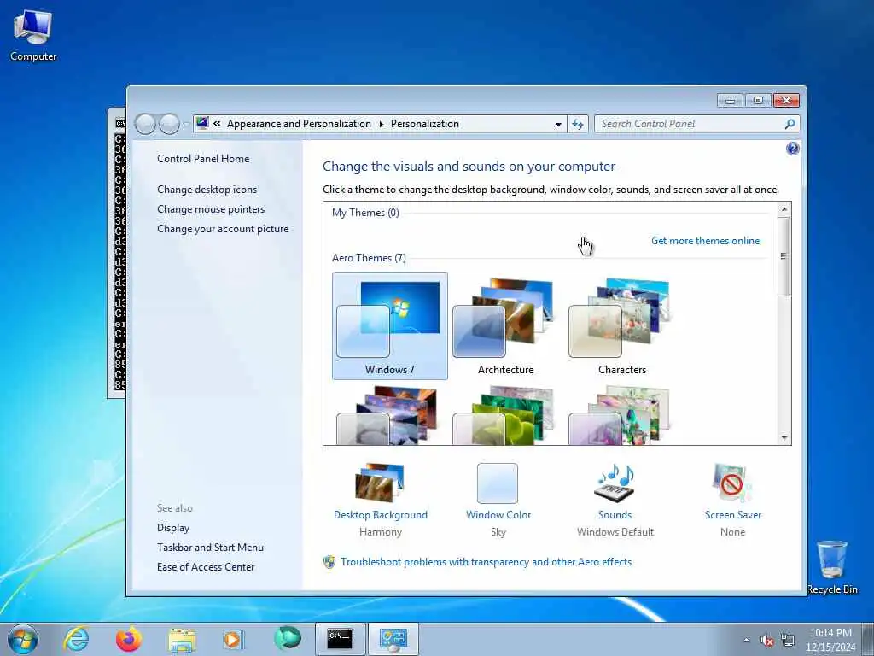Click the Personalization breadcrumb

pos(425,124)
